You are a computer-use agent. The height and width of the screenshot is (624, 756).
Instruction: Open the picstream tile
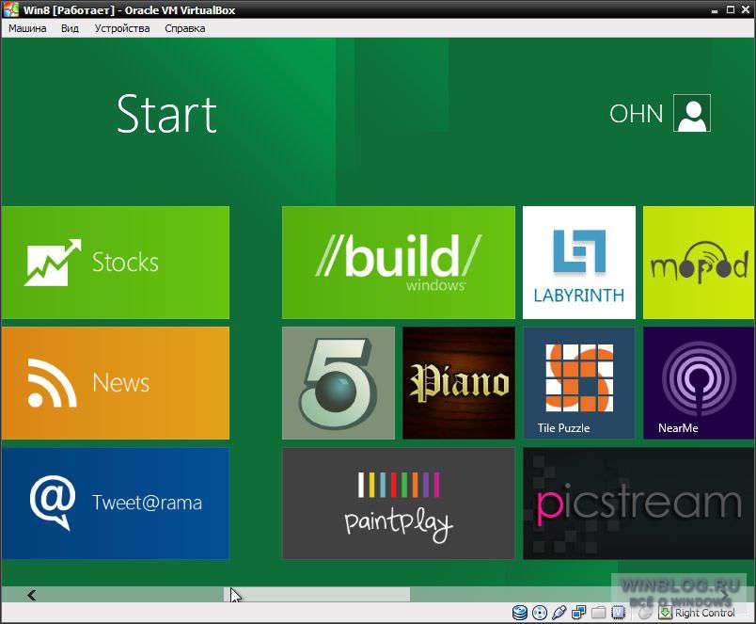coord(638,504)
